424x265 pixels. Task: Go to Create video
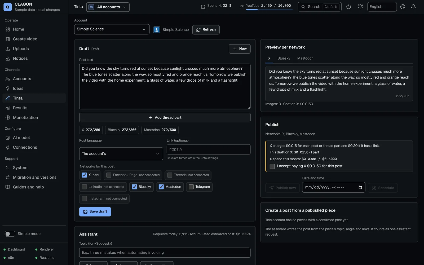pos(34,39)
